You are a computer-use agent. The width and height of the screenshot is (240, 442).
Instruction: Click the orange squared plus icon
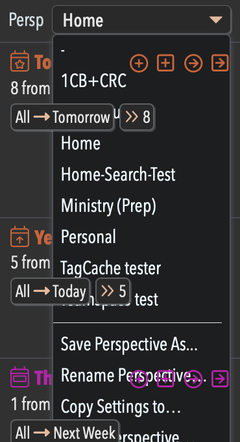coord(165,63)
